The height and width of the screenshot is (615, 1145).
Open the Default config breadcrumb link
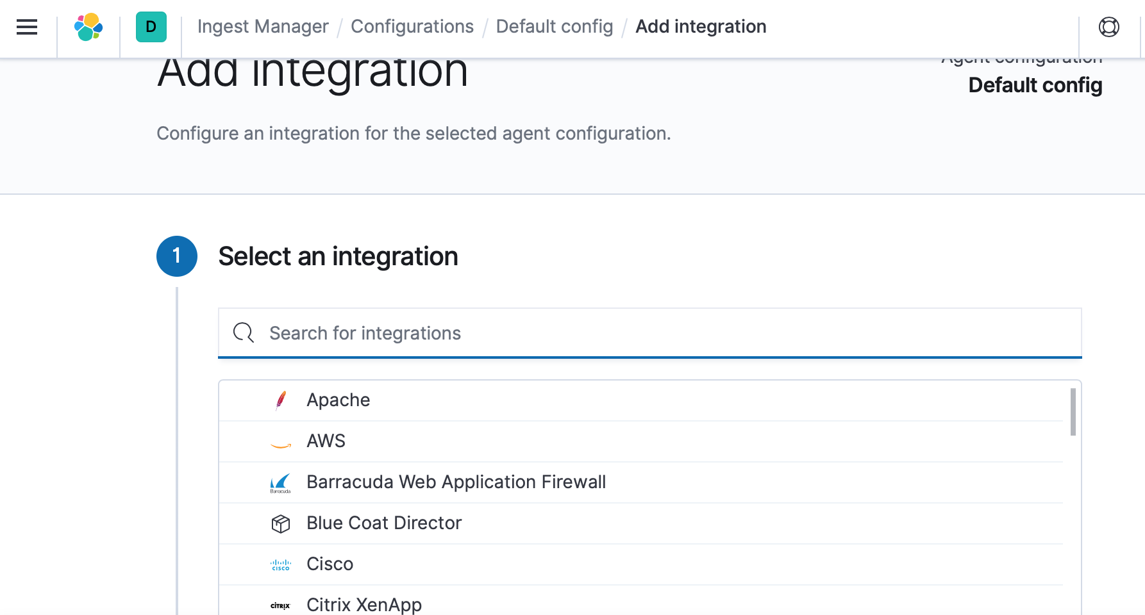tap(554, 27)
